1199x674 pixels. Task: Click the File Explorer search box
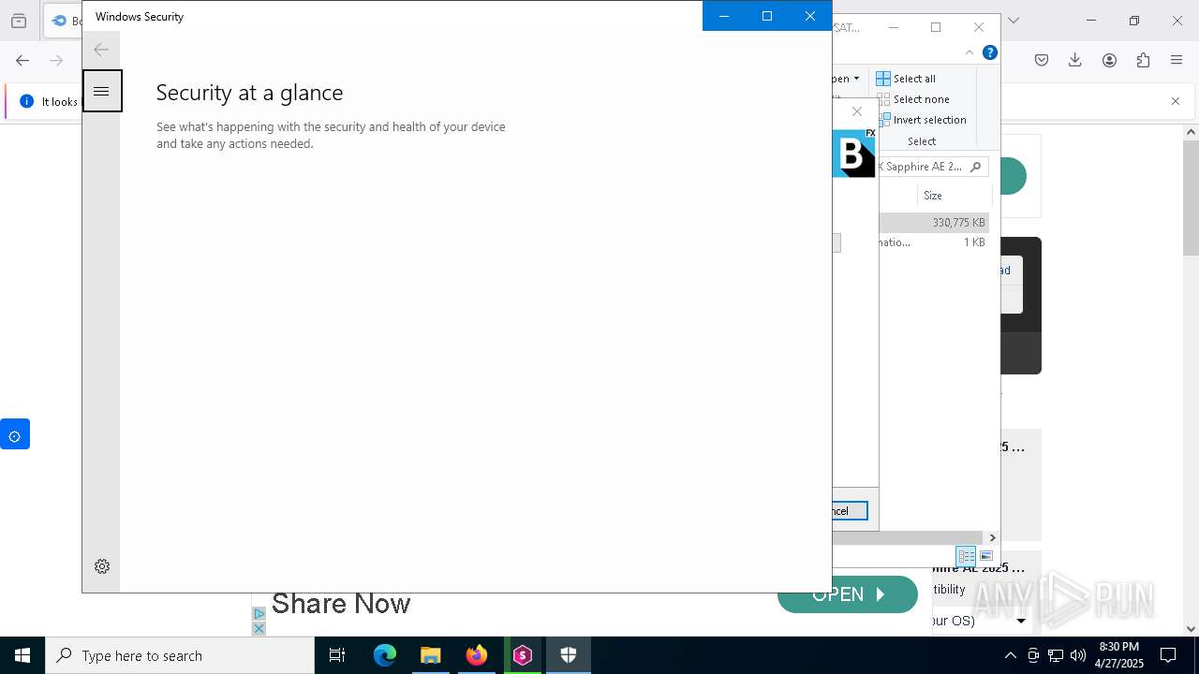(x=934, y=167)
